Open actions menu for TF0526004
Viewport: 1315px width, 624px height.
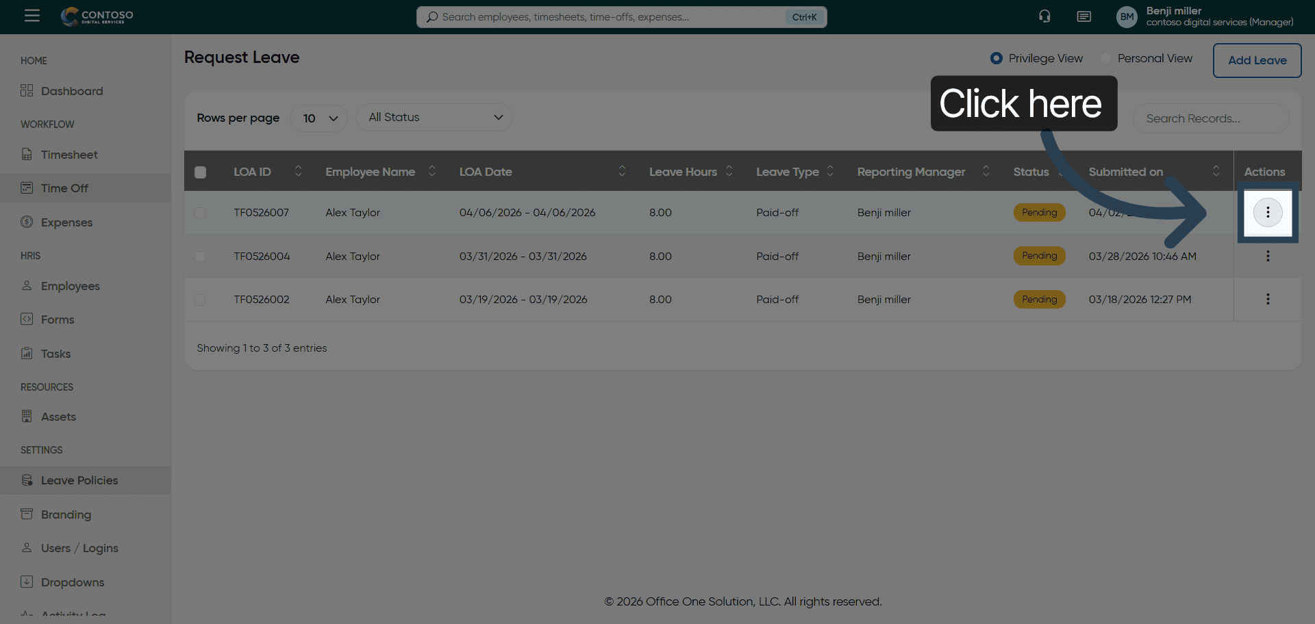tap(1267, 256)
